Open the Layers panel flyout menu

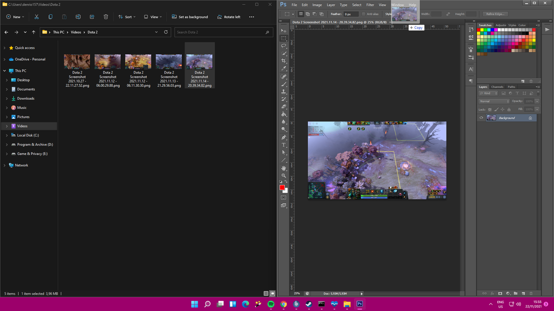[537, 87]
